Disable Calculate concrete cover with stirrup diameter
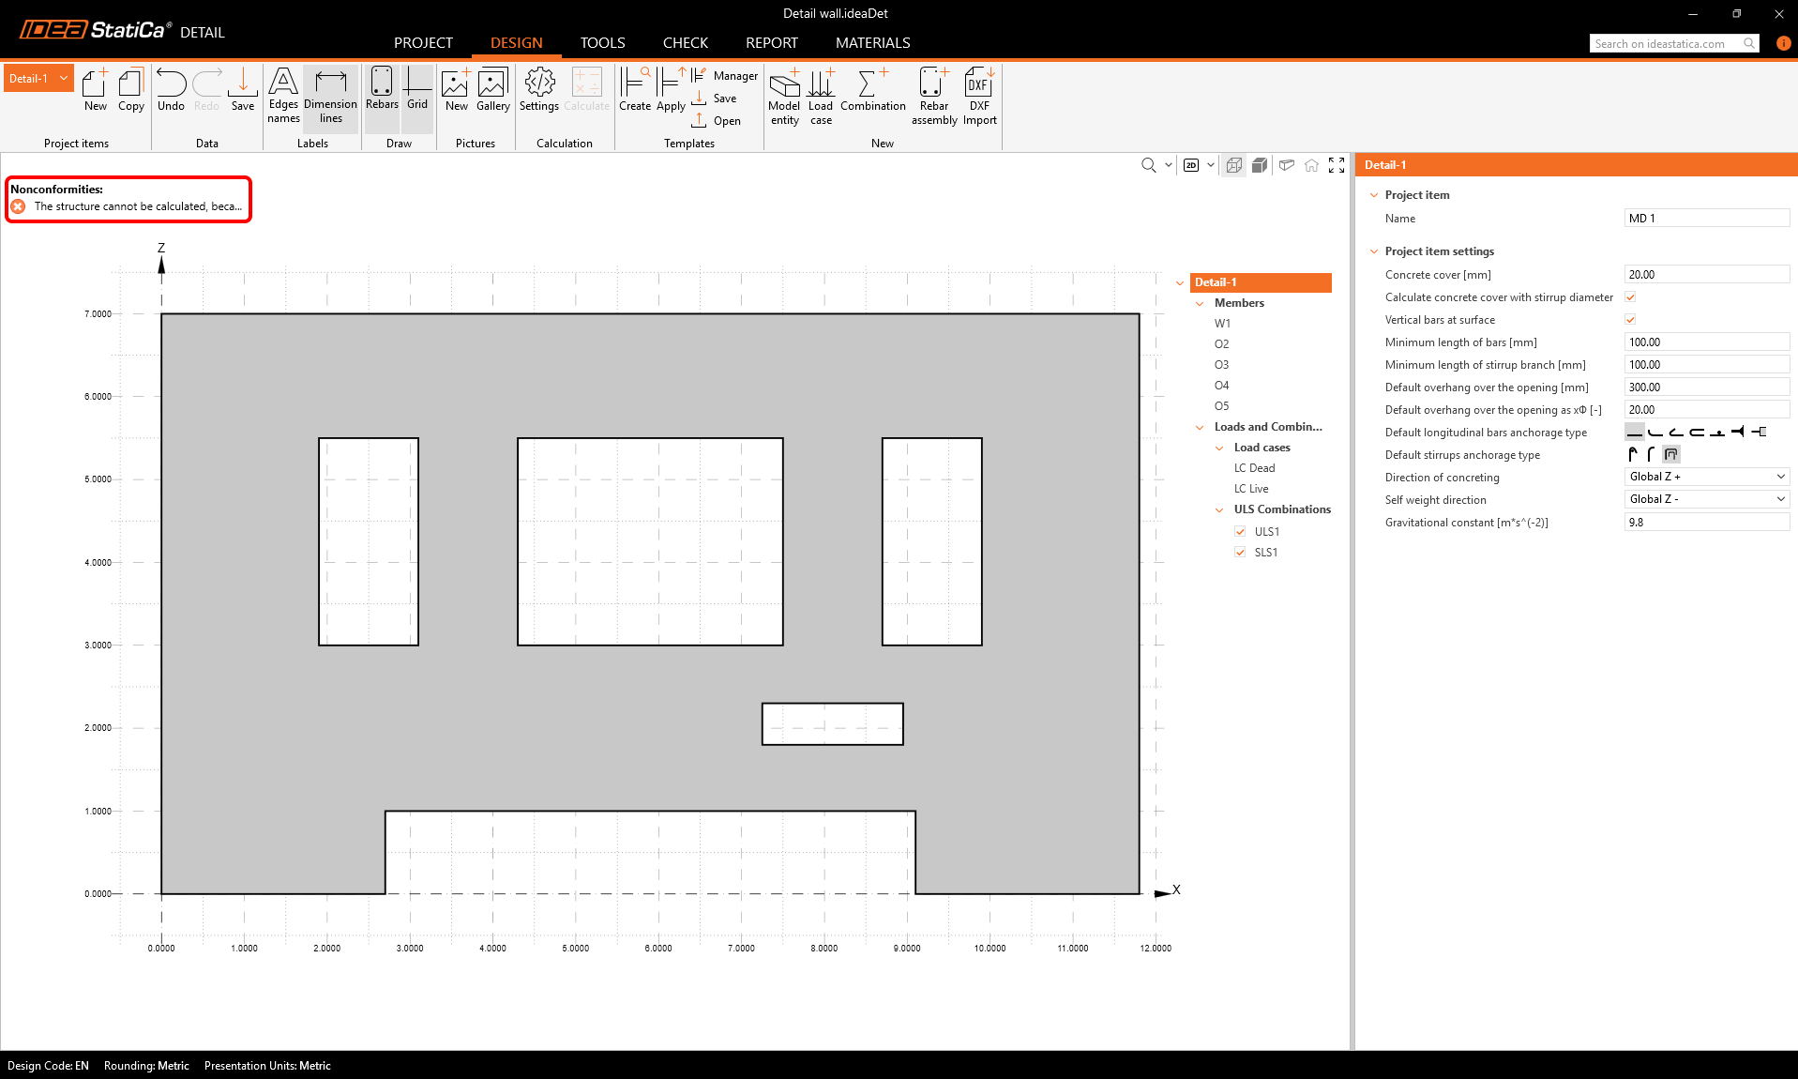This screenshot has height=1079, width=1798. click(x=1630, y=297)
